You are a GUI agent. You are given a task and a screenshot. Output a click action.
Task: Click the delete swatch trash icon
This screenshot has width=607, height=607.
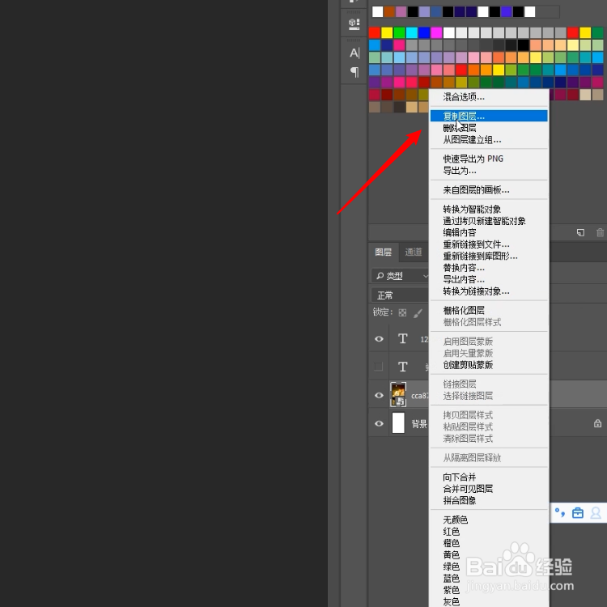600,232
